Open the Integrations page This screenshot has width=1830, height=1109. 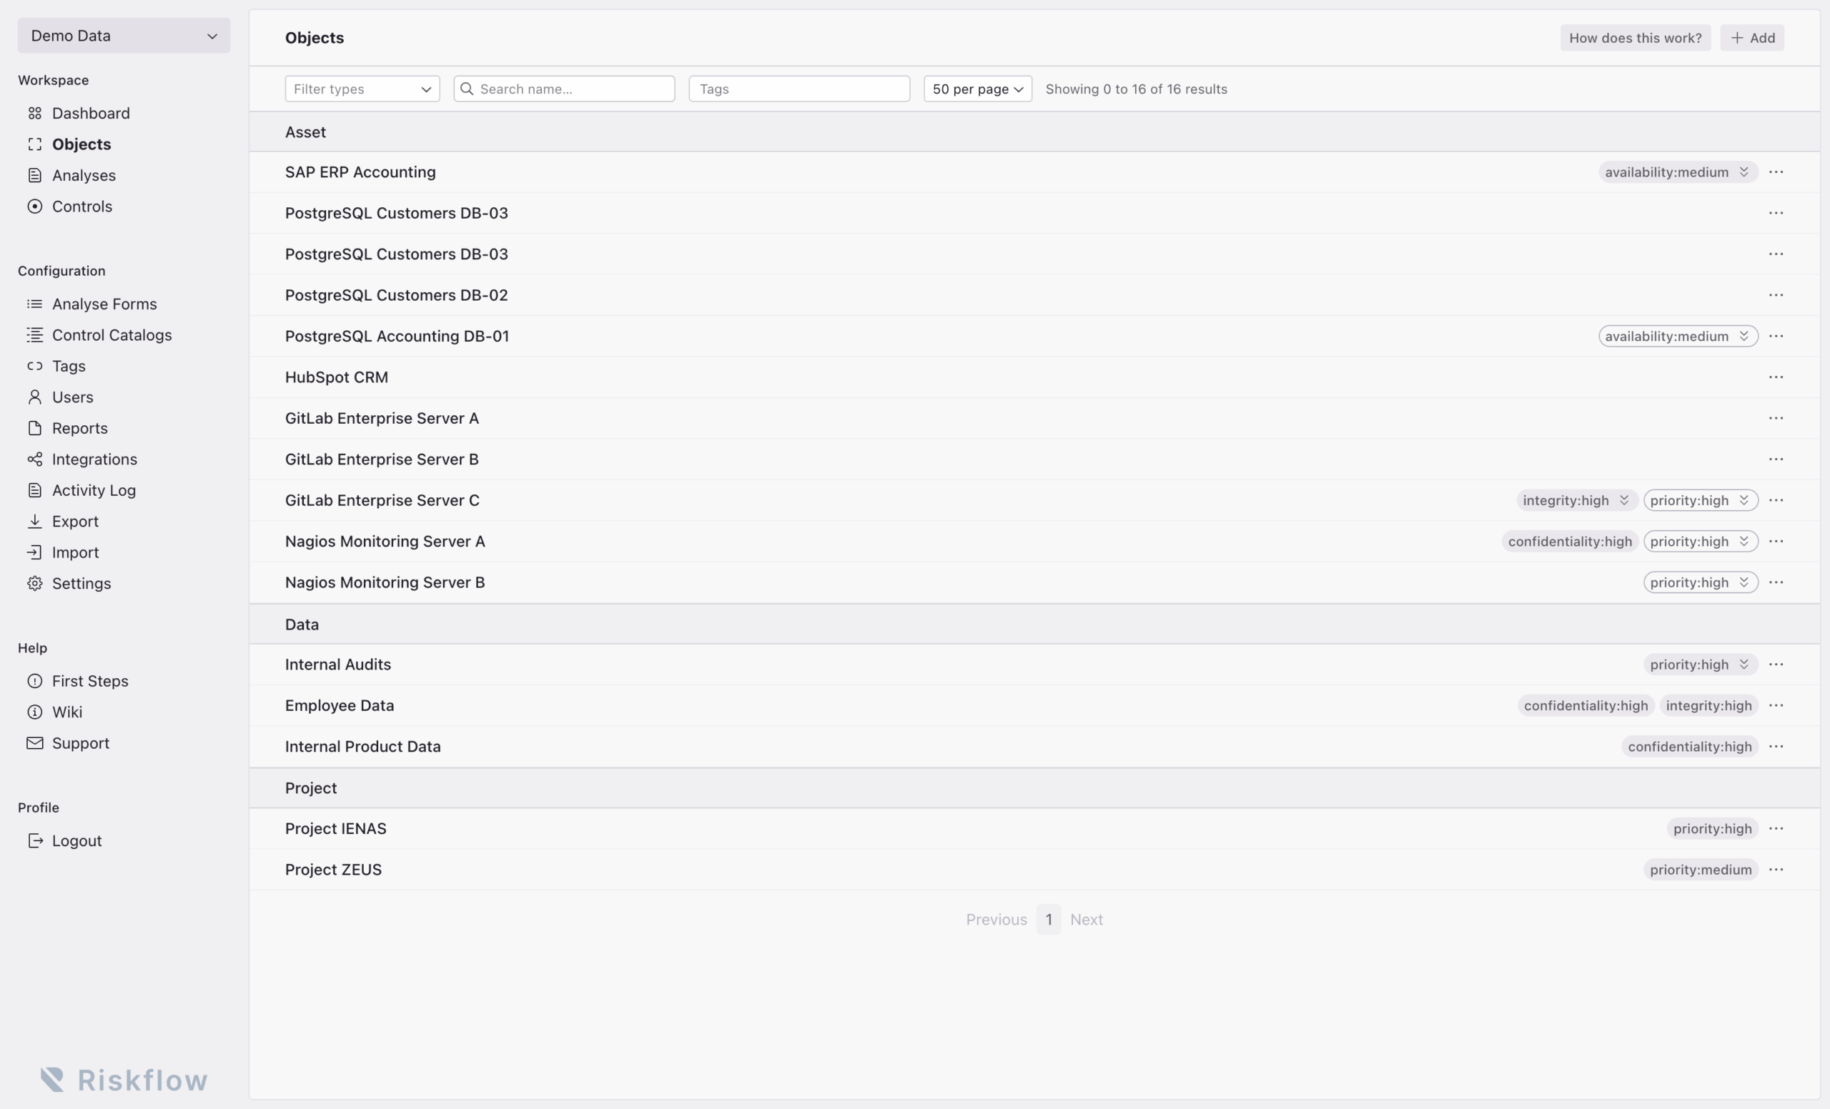(94, 459)
